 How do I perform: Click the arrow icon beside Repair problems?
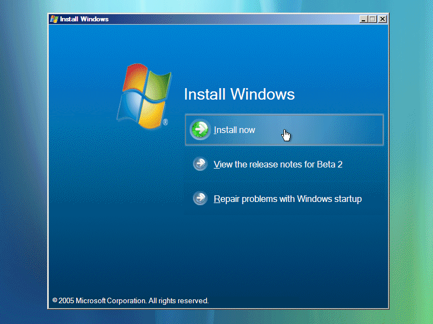point(200,199)
